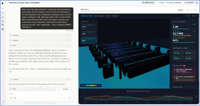Click the Share button
This screenshot has height=106, width=200.
(x=161, y=2)
